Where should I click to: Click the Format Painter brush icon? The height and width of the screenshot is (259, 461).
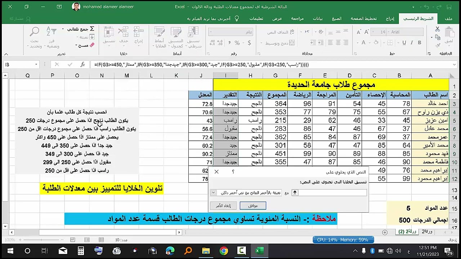tap(438, 45)
